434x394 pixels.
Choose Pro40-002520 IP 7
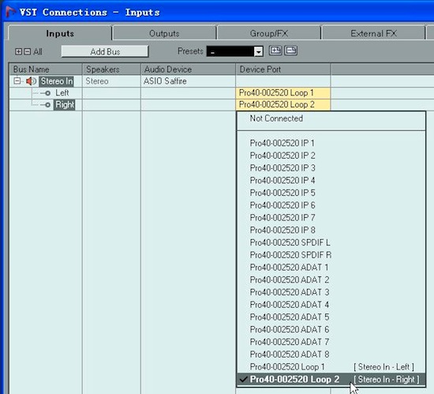click(331, 218)
